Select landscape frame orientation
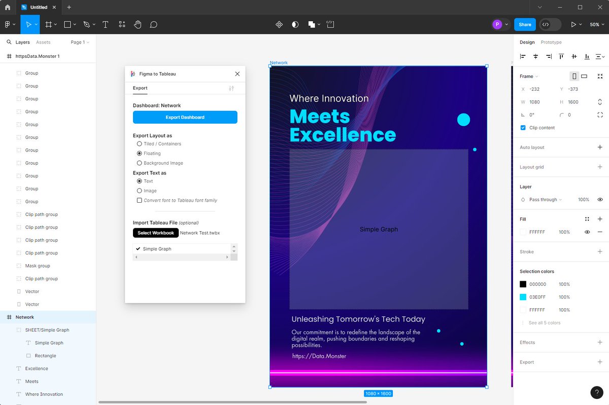Image resolution: width=609 pixels, height=405 pixels. pos(584,76)
